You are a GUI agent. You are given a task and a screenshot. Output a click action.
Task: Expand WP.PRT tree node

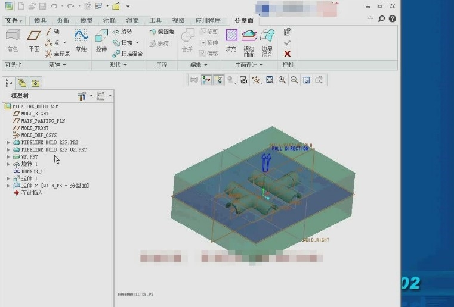click(8, 157)
